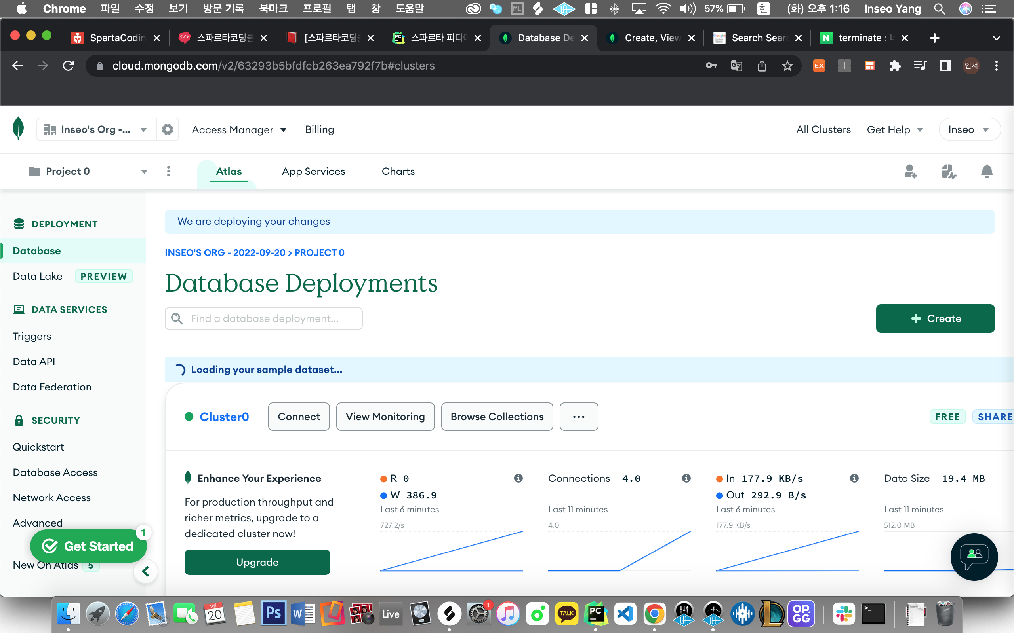Image resolution: width=1014 pixels, height=633 pixels.
Task: Click the MongoDB leaf logo
Action: click(x=18, y=129)
